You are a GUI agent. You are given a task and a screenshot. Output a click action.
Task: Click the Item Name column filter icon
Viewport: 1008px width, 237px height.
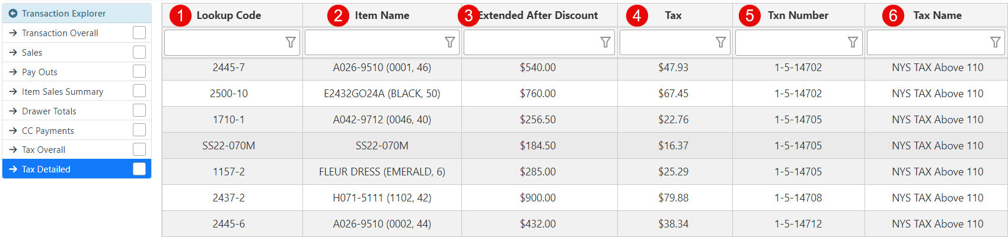[x=450, y=43]
